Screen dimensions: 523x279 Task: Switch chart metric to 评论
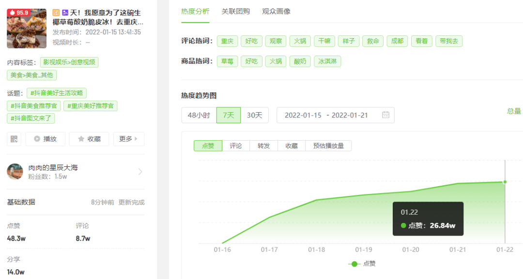point(235,146)
